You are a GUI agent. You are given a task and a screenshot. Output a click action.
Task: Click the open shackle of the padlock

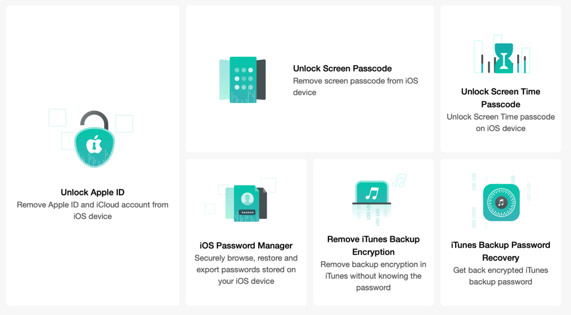94,120
